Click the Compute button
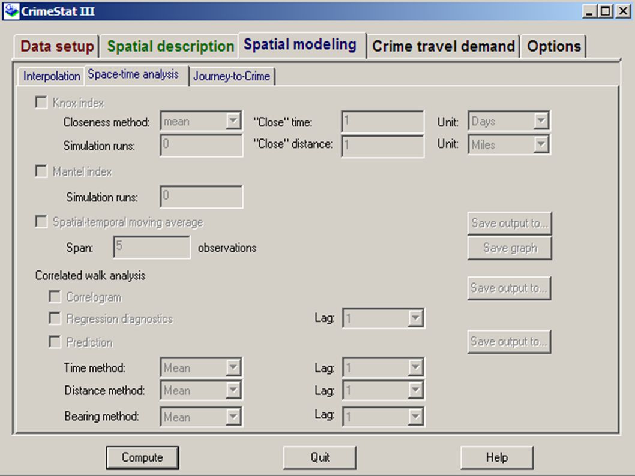The height and width of the screenshot is (476, 635). coord(143,457)
